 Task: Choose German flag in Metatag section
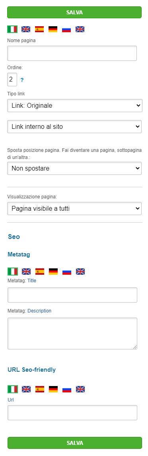tap(53, 272)
